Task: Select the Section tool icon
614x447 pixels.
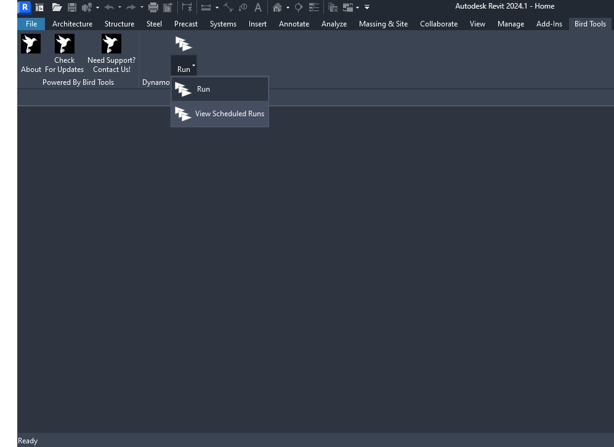Action: point(299,7)
